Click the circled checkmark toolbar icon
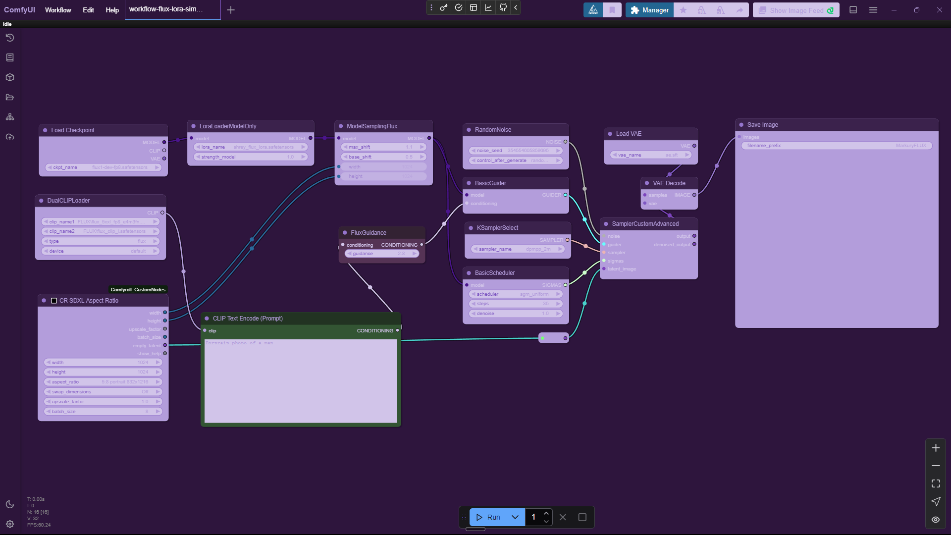 (459, 7)
